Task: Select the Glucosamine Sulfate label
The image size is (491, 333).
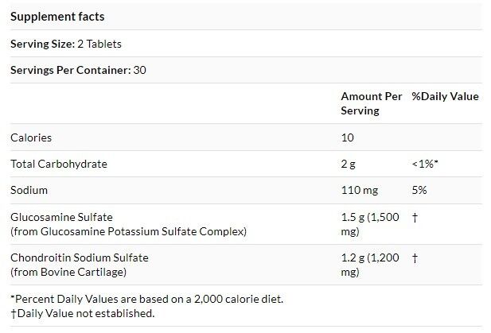Action: [x=61, y=217]
